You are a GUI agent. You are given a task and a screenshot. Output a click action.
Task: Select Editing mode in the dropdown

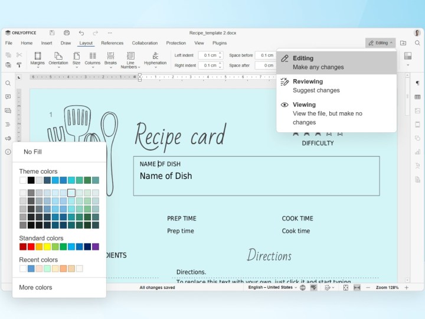(x=336, y=63)
